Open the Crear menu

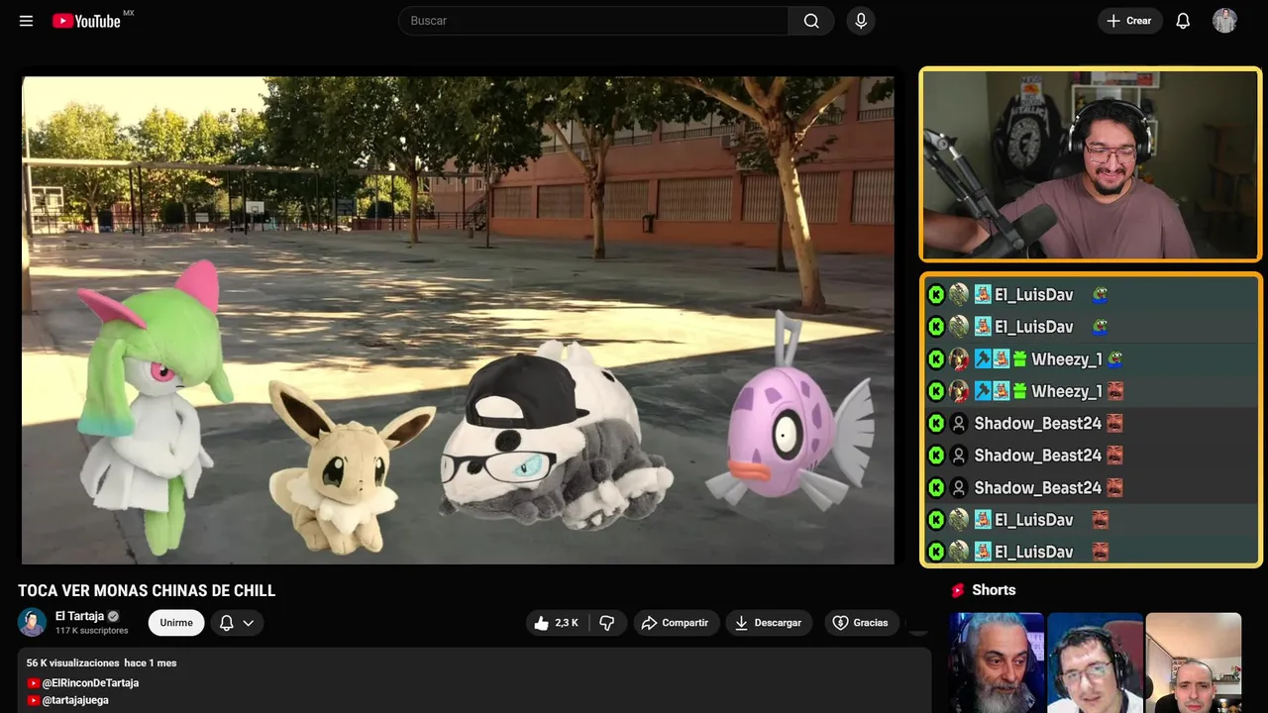[x=1129, y=21]
